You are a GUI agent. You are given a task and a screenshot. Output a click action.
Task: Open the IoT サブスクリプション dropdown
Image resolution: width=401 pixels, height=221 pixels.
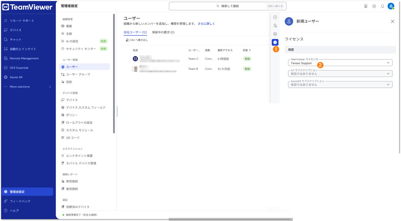coord(340,74)
